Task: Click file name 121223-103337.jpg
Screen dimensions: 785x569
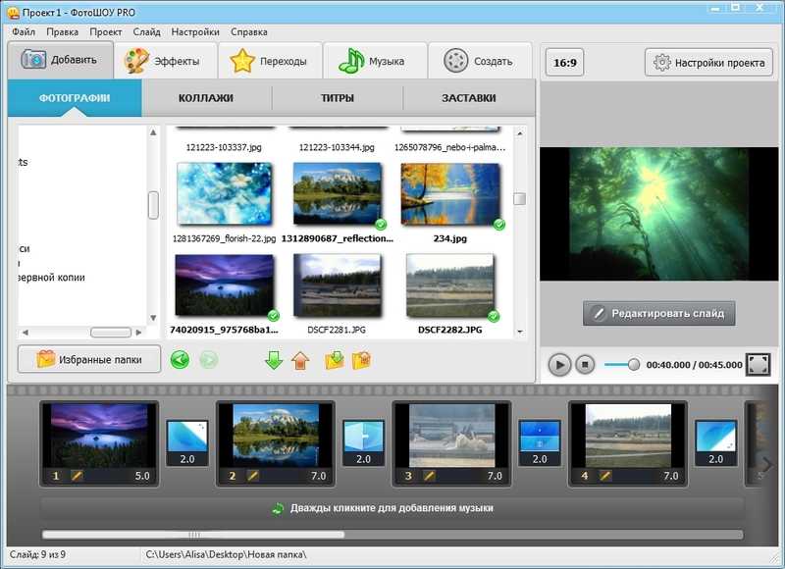Action: tap(224, 147)
